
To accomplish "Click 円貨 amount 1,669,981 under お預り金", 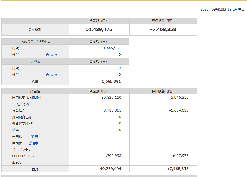I will pos(112,48).
